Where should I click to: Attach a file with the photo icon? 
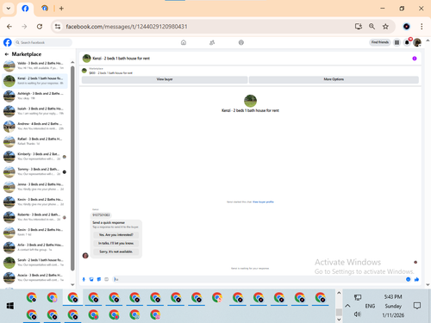(x=91, y=279)
